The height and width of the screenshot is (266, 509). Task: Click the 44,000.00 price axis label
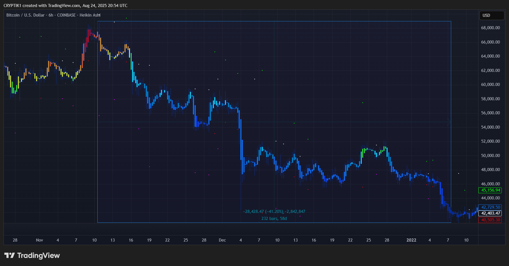pyautogui.click(x=490, y=198)
